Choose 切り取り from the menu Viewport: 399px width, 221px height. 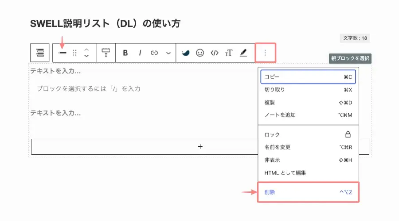pos(308,90)
